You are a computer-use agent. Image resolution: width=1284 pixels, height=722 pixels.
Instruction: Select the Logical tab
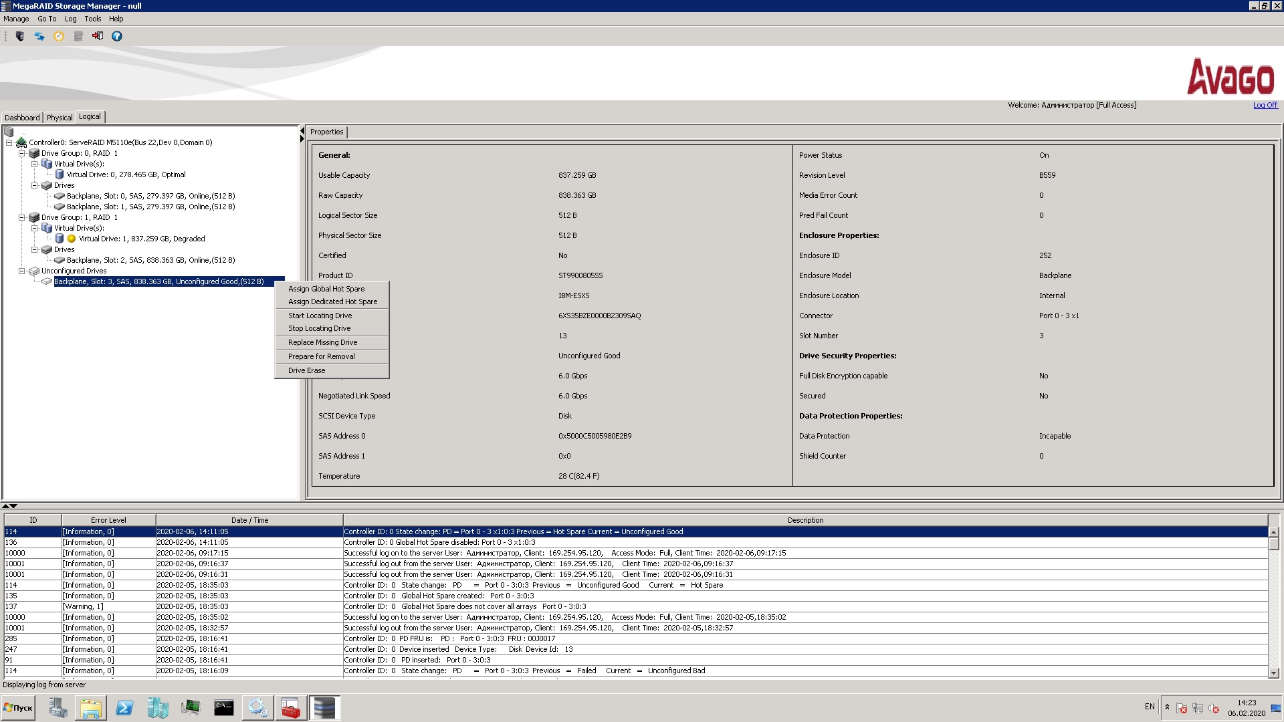90,117
